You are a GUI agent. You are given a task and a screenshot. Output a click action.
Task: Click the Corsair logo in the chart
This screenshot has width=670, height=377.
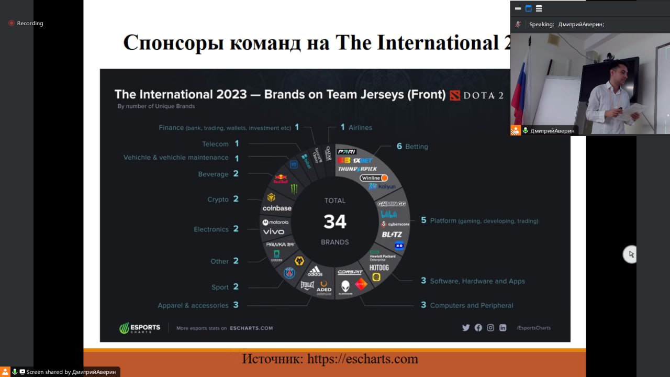point(350,272)
